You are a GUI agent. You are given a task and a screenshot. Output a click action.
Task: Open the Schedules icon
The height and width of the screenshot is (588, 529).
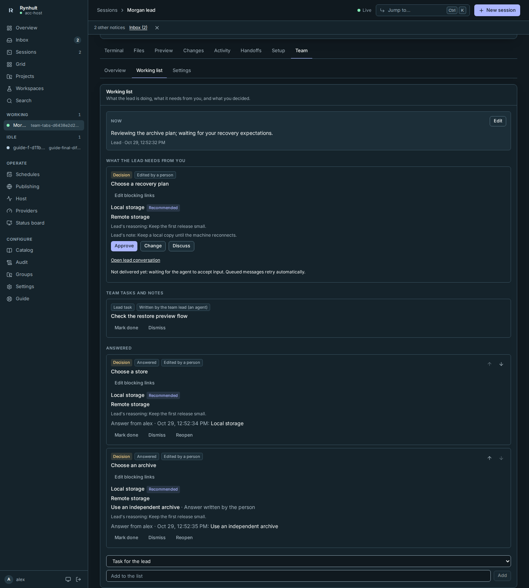point(10,175)
